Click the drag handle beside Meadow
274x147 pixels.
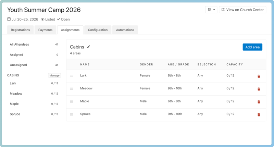72,89
